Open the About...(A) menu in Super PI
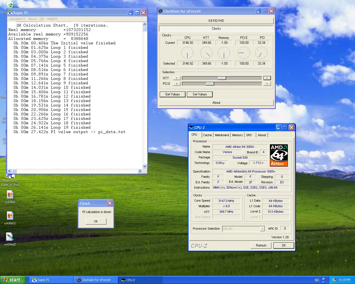 pyautogui.click(x=36, y=19)
